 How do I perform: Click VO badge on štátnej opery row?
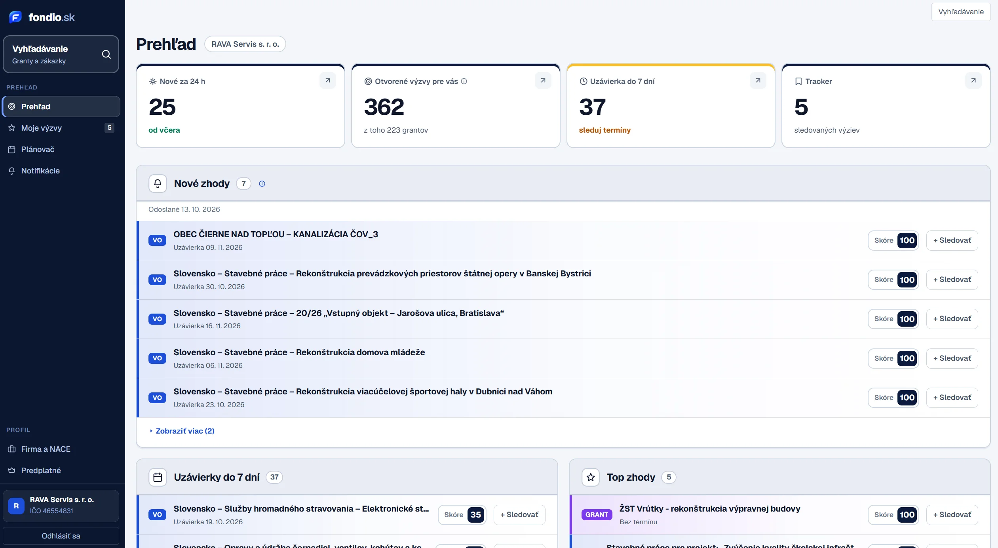tap(157, 280)
